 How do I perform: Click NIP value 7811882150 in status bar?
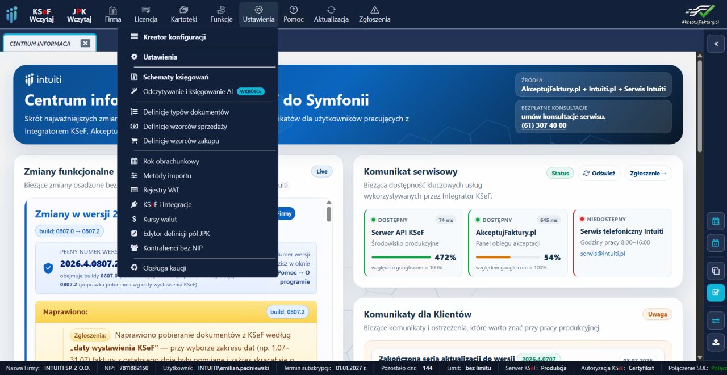point(133,368)
